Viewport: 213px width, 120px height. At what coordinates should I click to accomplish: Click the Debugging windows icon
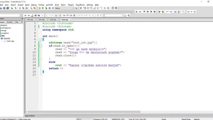(x=112, y=8)
